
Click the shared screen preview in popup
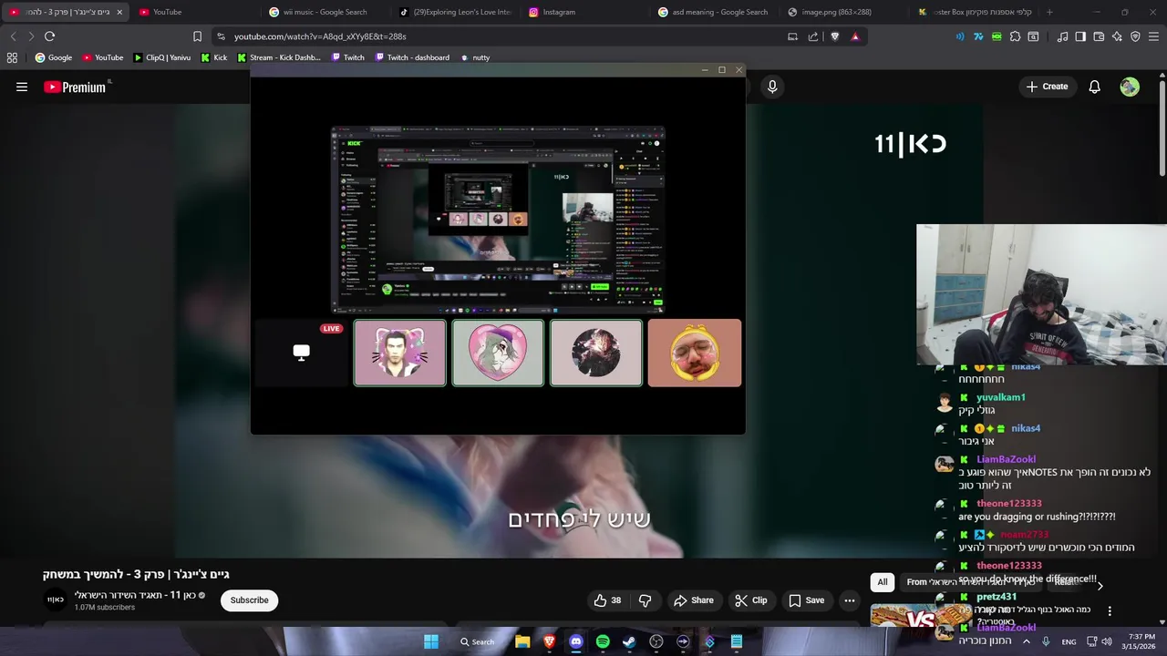(x=498, y=220)
